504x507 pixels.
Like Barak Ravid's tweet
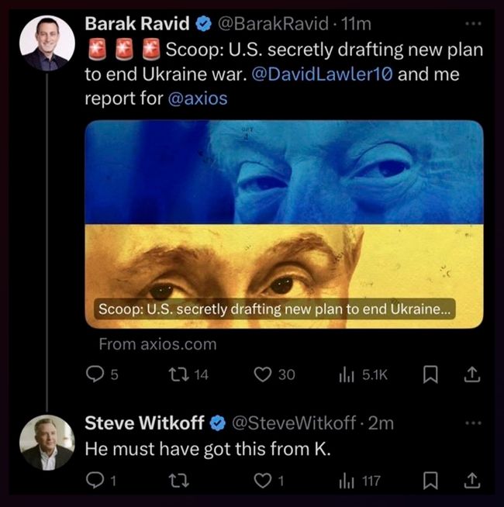coord(274,374)
